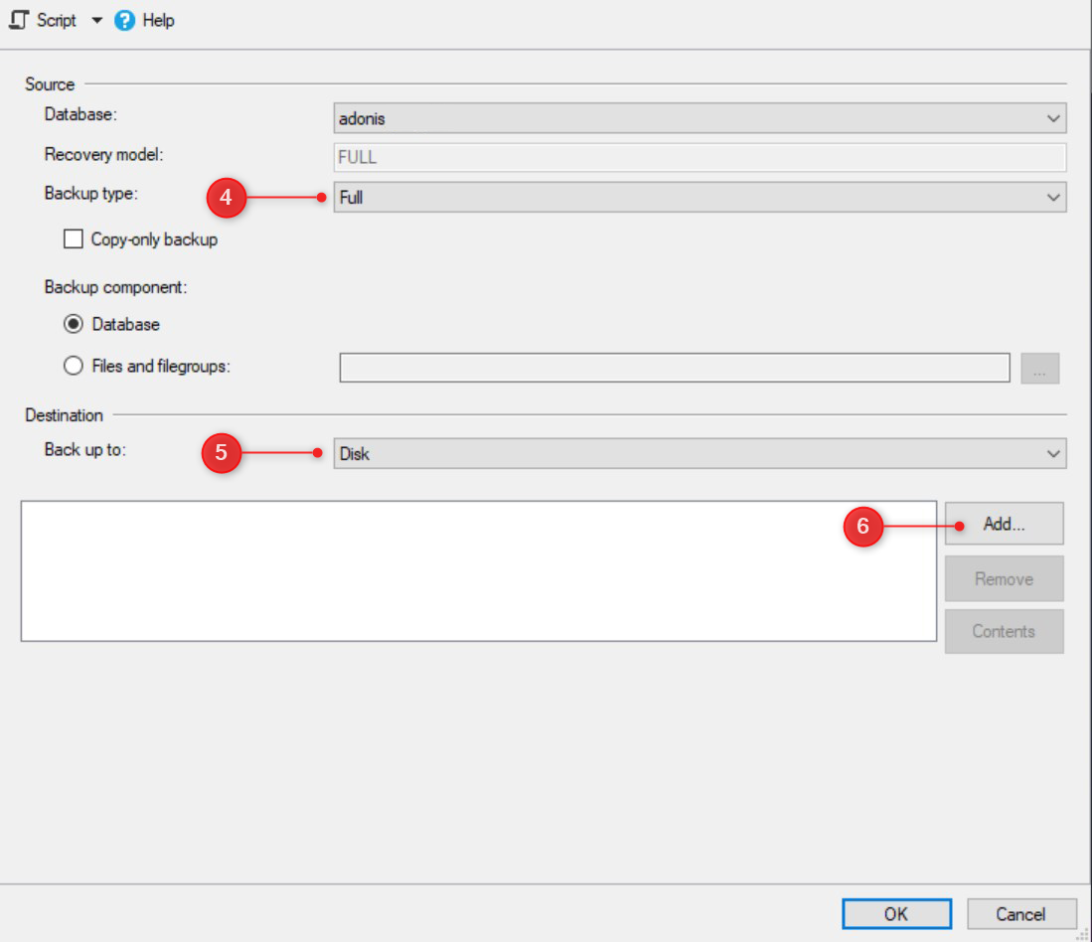Choose the Files and filegroups option
This screenshot has width=1092, height=942.
tap(74, 366)
